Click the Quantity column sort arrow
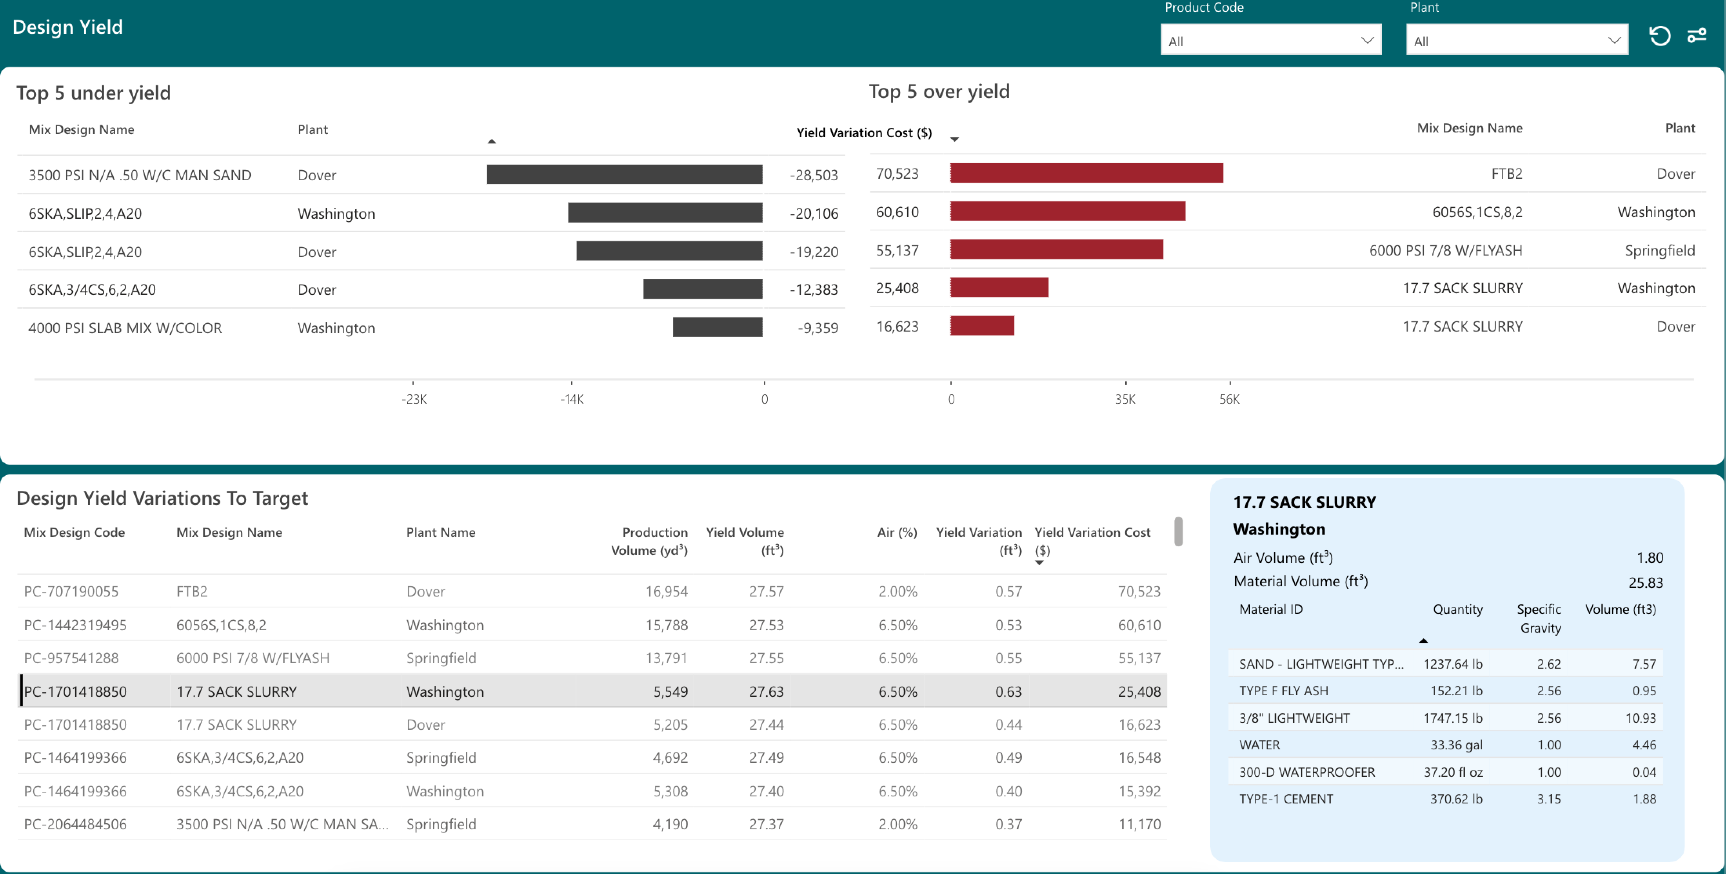 click(1423, 641)
